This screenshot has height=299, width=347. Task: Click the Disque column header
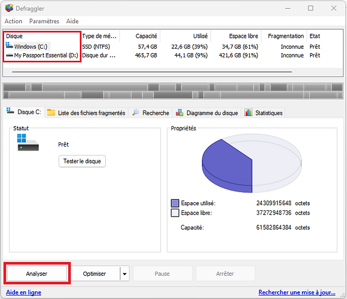(x=42, y=36)
